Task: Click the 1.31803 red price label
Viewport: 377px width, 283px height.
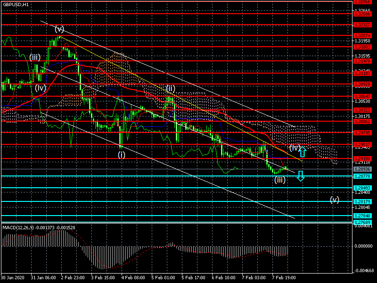Action: [x=362, y=47]
